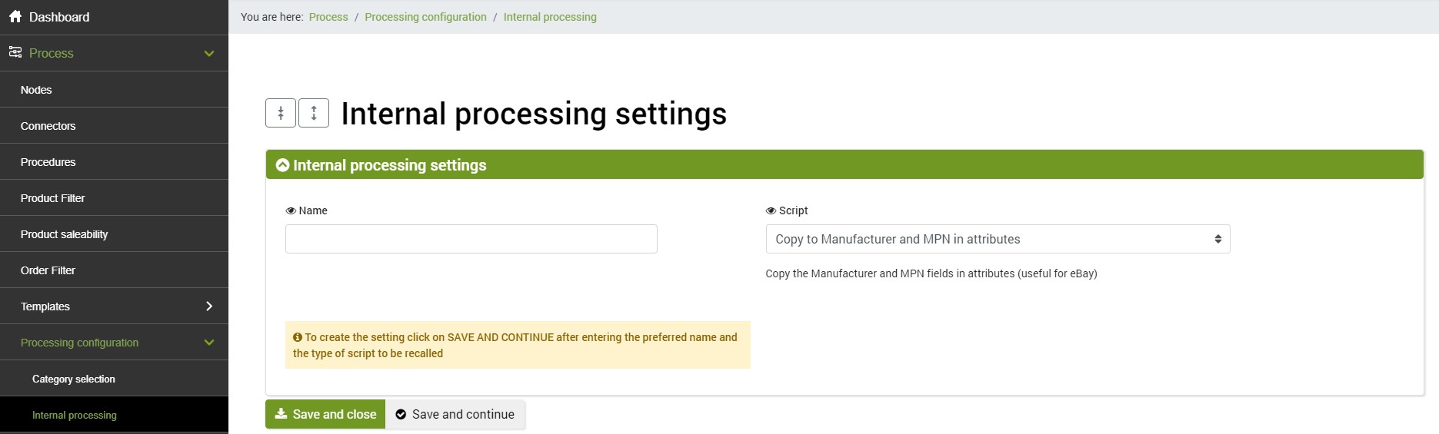Click the Process sliders icon in sidebar

[15, 53]
